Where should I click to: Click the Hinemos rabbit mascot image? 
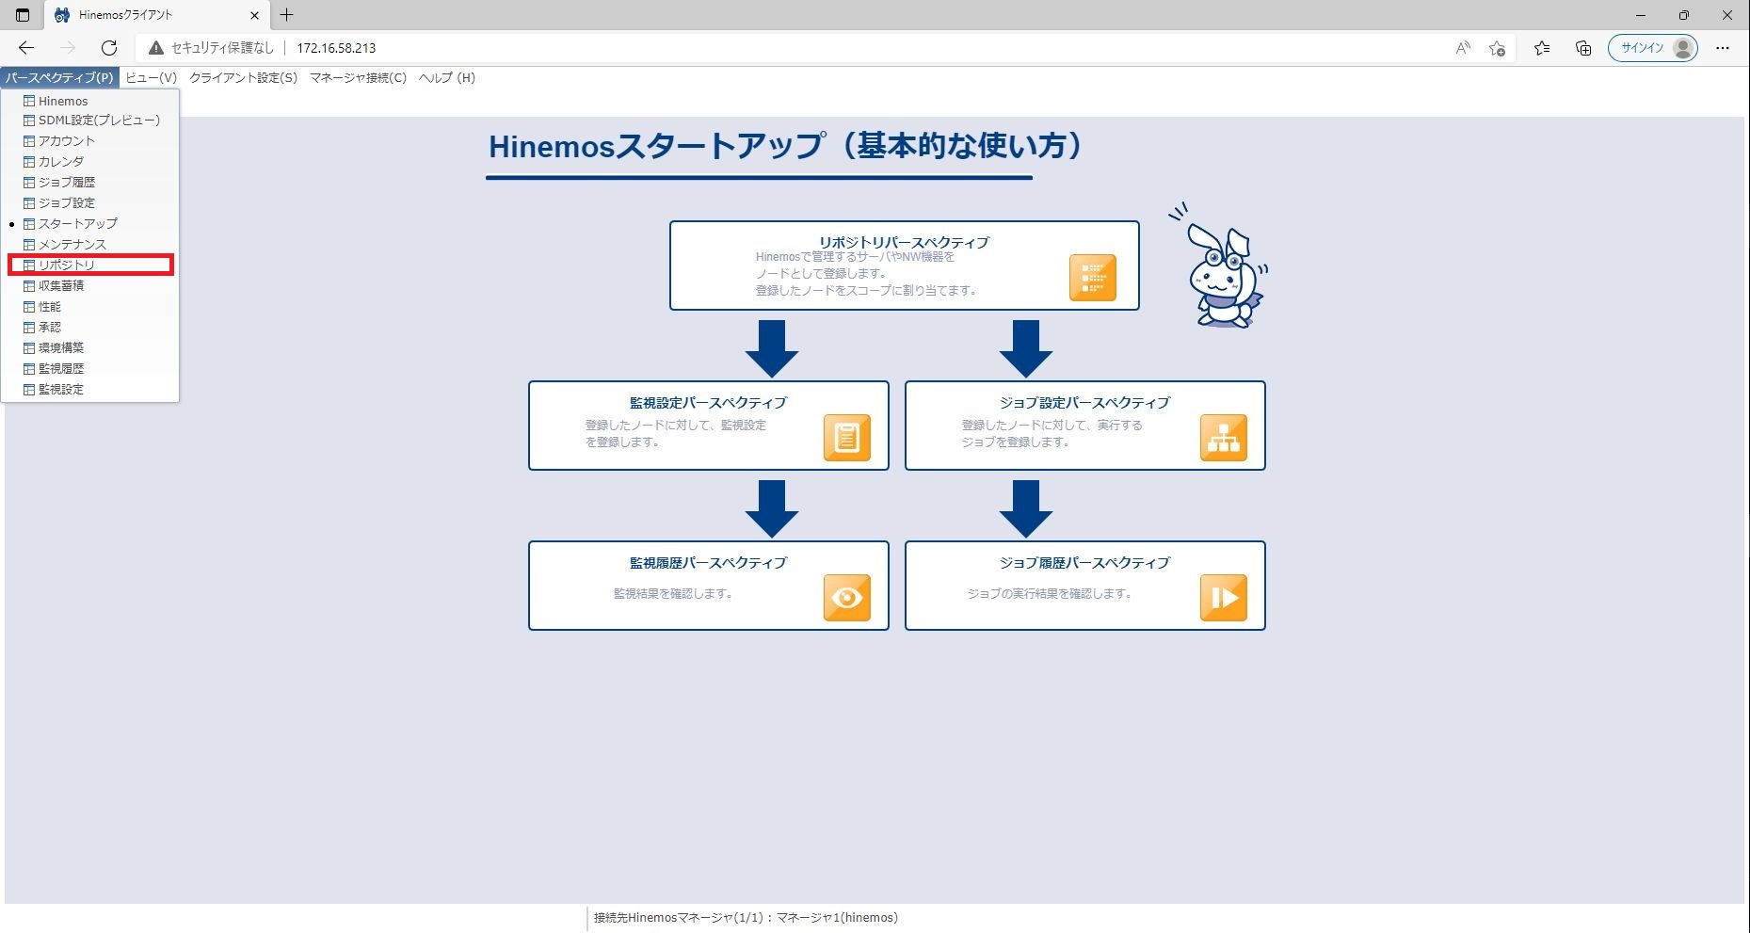1220,265
